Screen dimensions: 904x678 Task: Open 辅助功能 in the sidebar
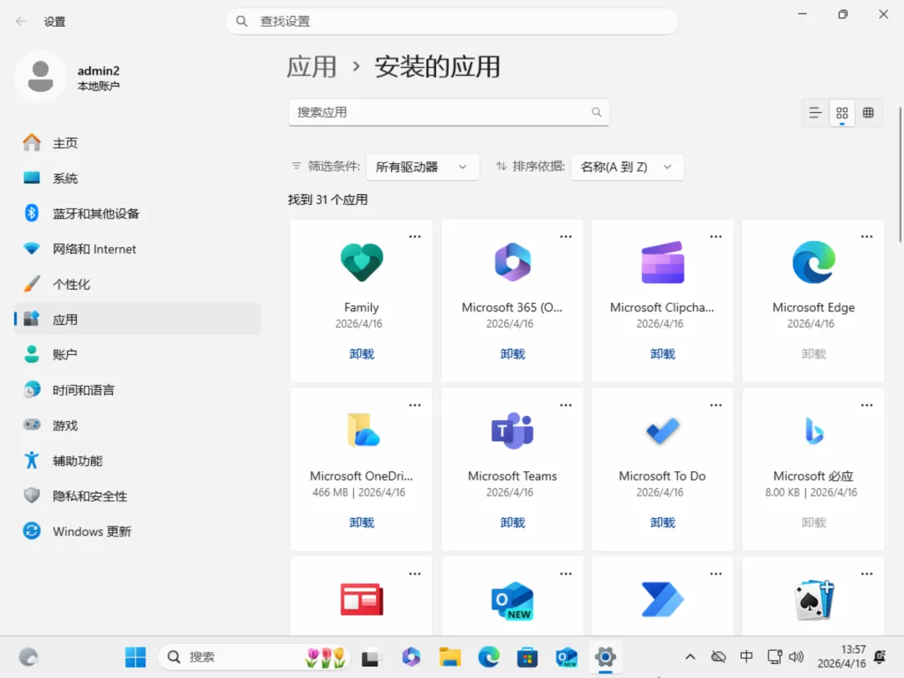click(138, 460)
